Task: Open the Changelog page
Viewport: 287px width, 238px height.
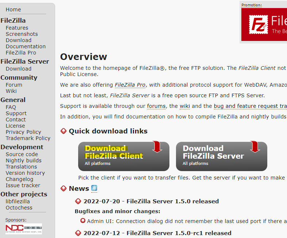Action: click(x=19, y=179)
